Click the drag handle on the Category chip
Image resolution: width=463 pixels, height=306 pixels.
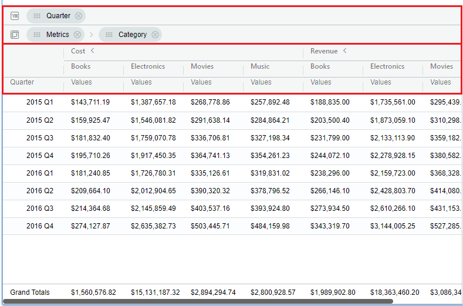coord(109,35)
